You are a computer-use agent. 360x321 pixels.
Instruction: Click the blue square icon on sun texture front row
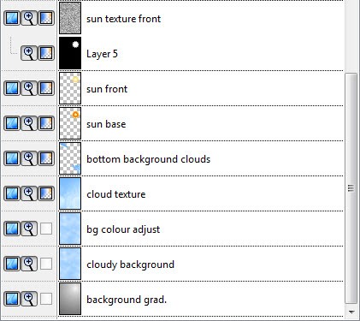pyautogui.click(x=12, y=18)
